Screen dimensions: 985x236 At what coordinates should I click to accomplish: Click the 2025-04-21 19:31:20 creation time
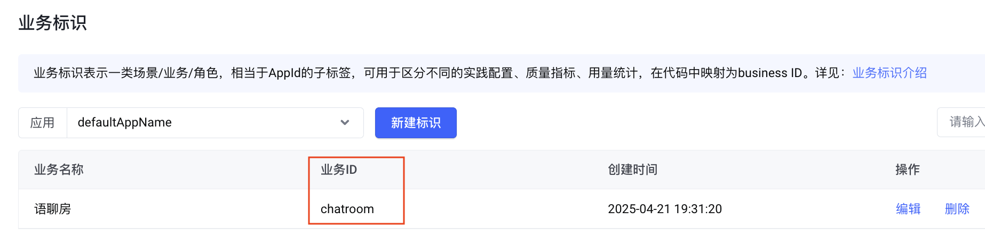tap(664, 209)
